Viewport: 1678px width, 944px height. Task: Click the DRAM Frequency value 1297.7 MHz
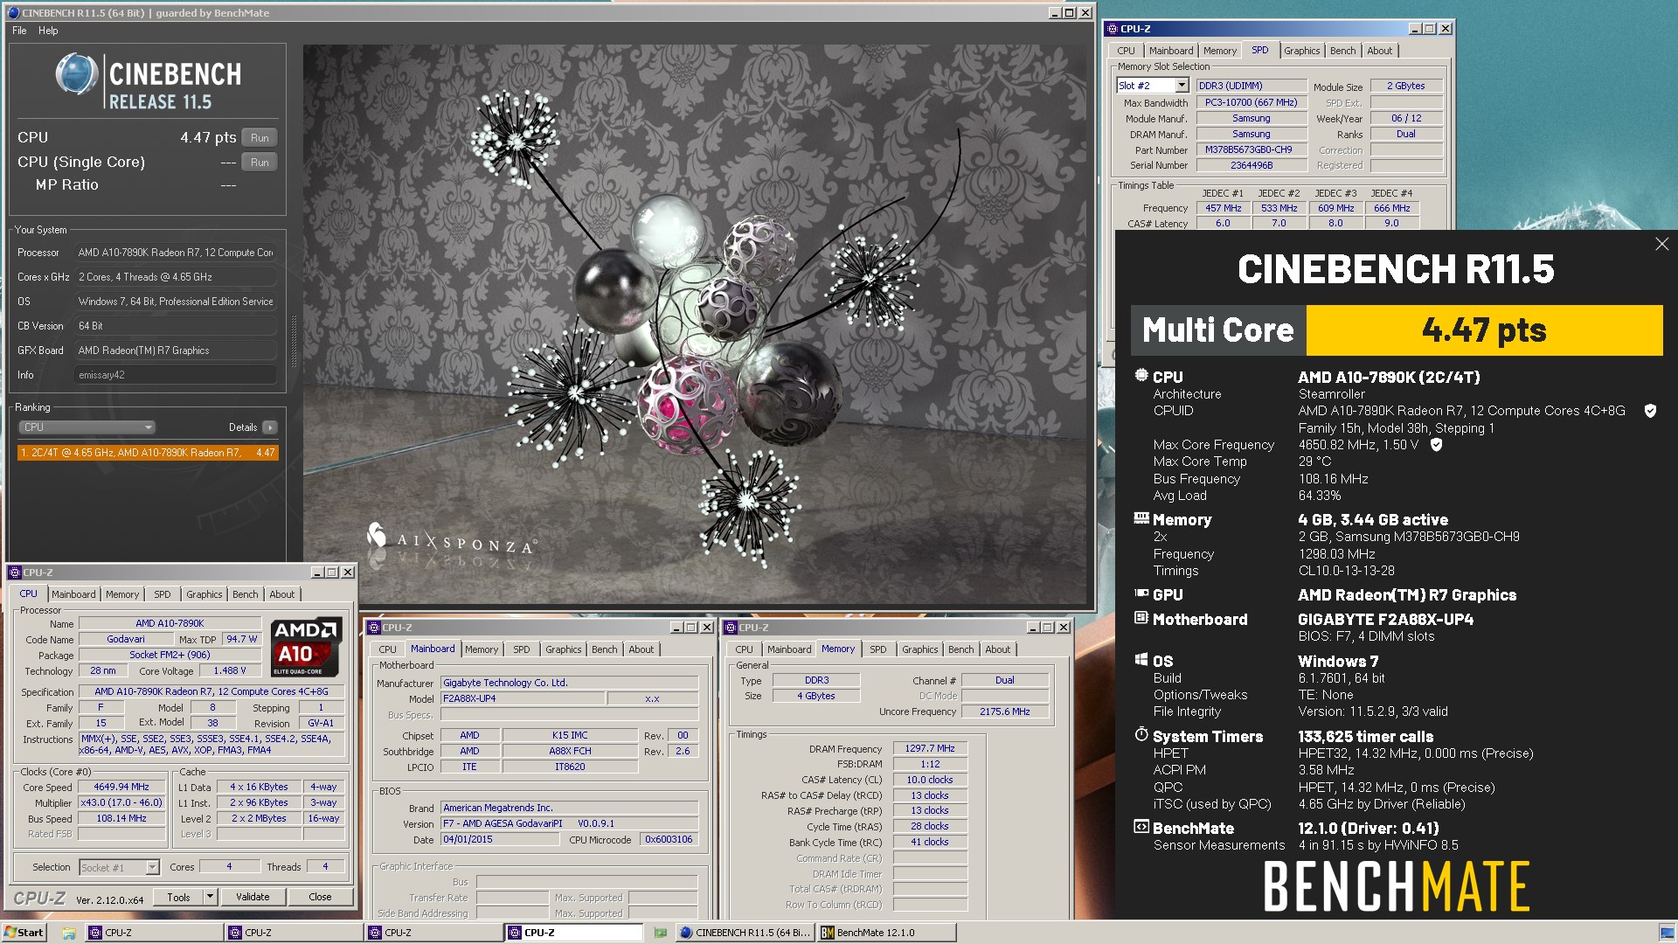tap(930, 748)
